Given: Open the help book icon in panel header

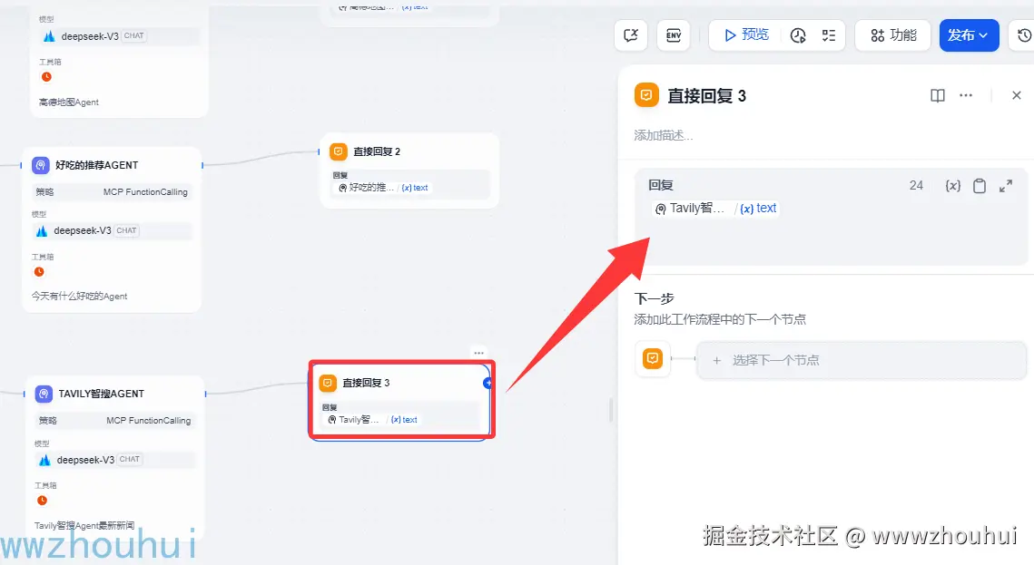Looking at the screenshot, I should pyautogui.click(x=937, y=95).
